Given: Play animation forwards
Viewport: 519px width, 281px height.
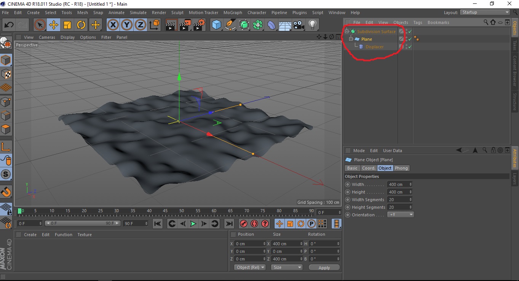Looking at the screenshot, I should coord(193,224).
